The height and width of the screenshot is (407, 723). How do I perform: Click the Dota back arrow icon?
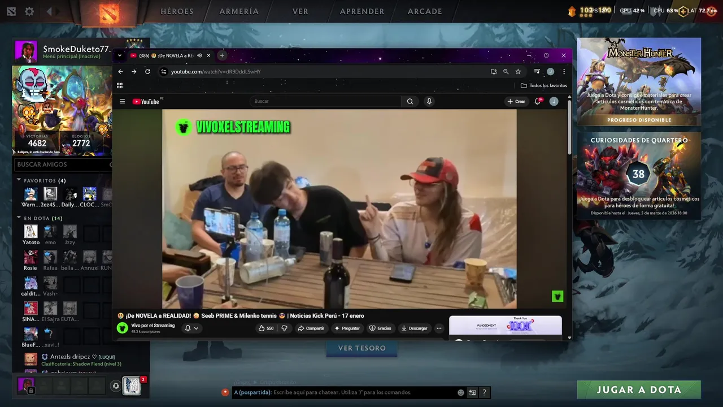(x=50, y=11)
